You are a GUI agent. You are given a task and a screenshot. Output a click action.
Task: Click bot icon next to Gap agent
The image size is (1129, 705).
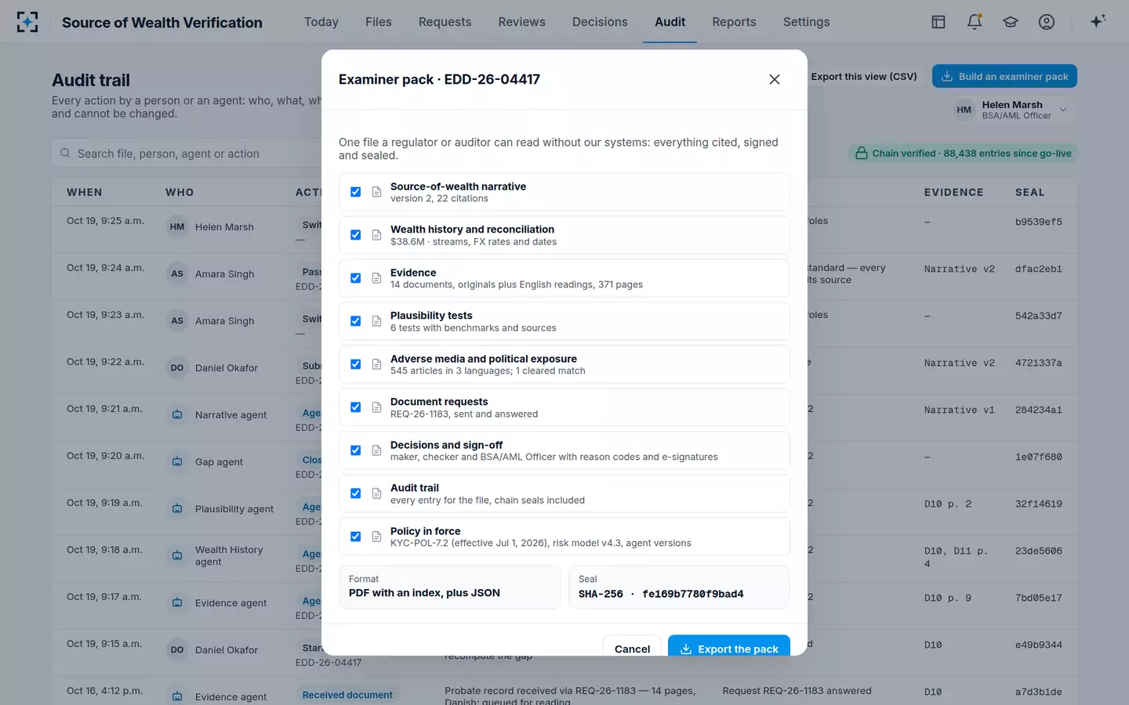tap(177, 461)
